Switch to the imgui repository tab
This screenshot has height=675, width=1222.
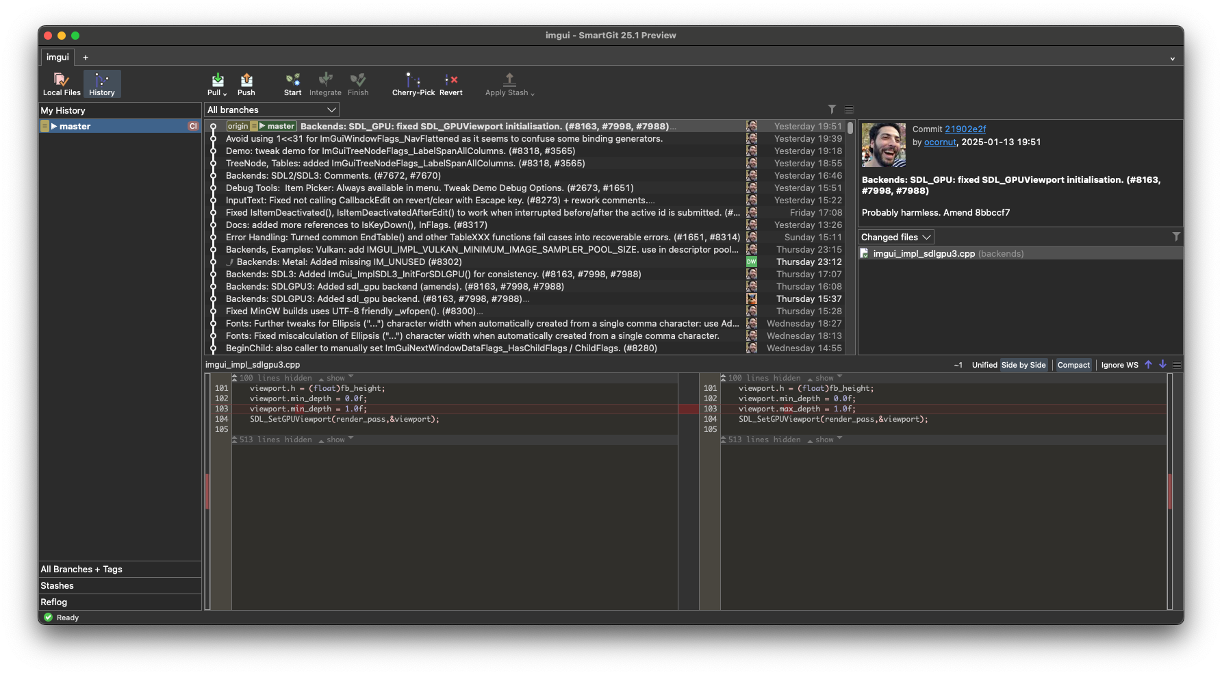click(57, 57)
